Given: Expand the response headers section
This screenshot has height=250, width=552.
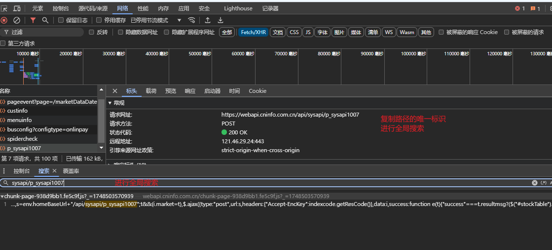Looking at the screenshot, I should coord(110,164).
